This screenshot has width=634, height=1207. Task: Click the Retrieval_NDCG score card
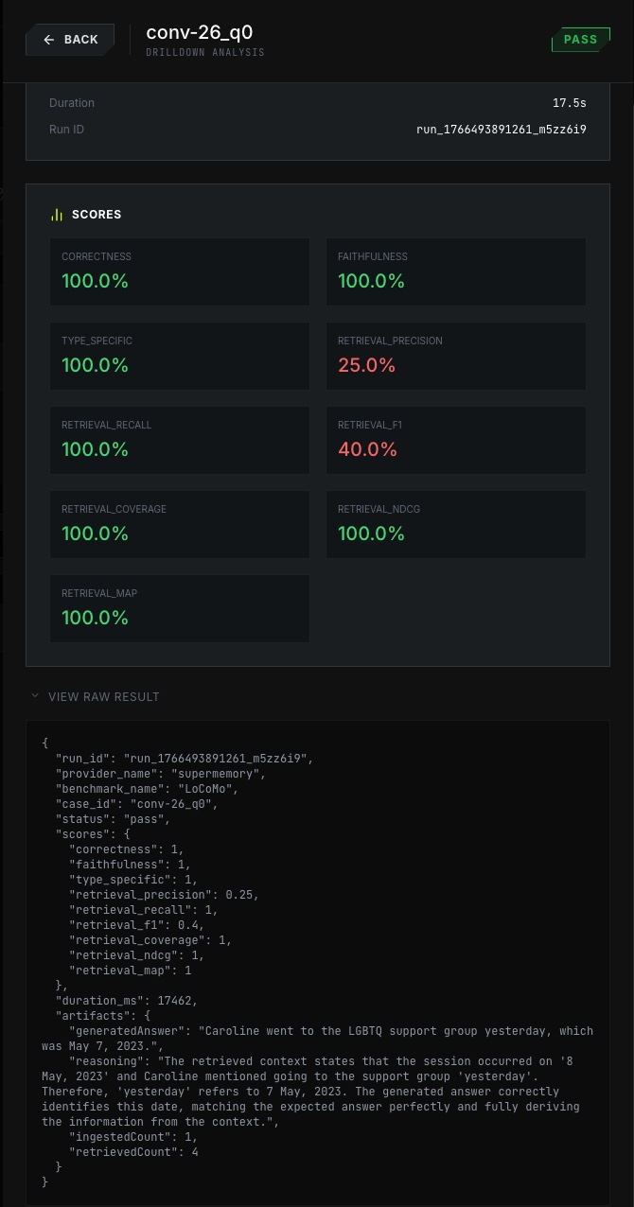[x=455, y=524]
